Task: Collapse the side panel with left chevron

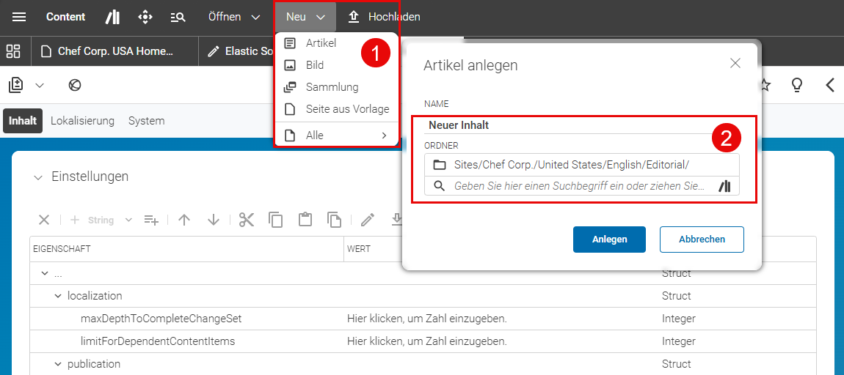Action: coord(830,85)
